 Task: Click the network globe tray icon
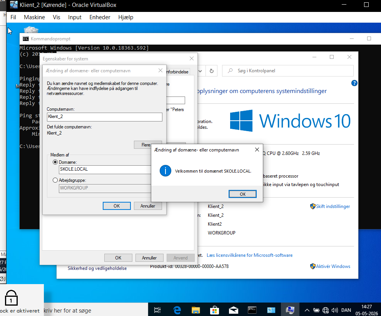point(326,310)
